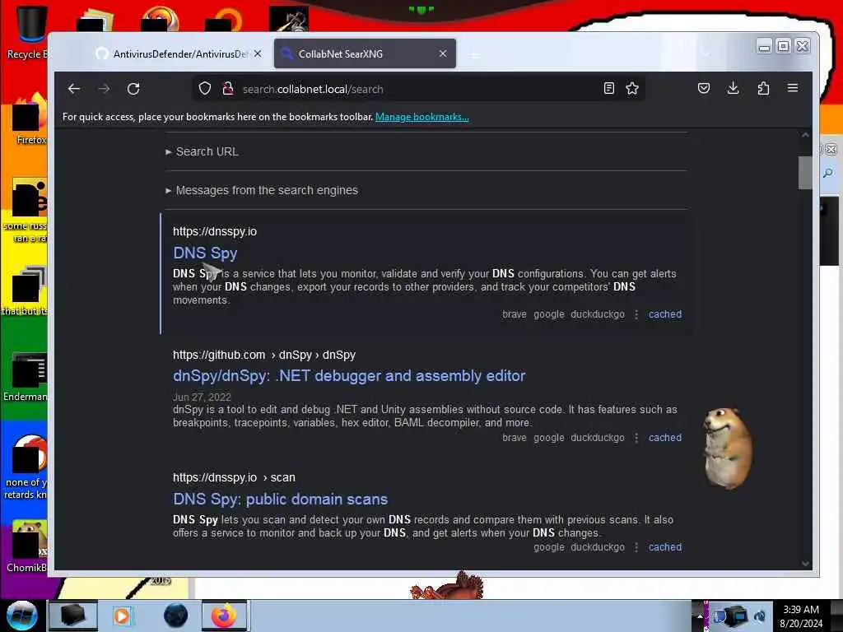Click the dnsspy.io › scan breadcrumb
The image size is (843, 632).
click(x=234, y=477)
